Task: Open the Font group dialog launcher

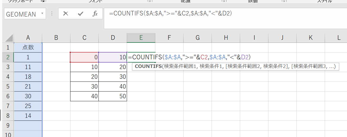Action: pos(149,1)
